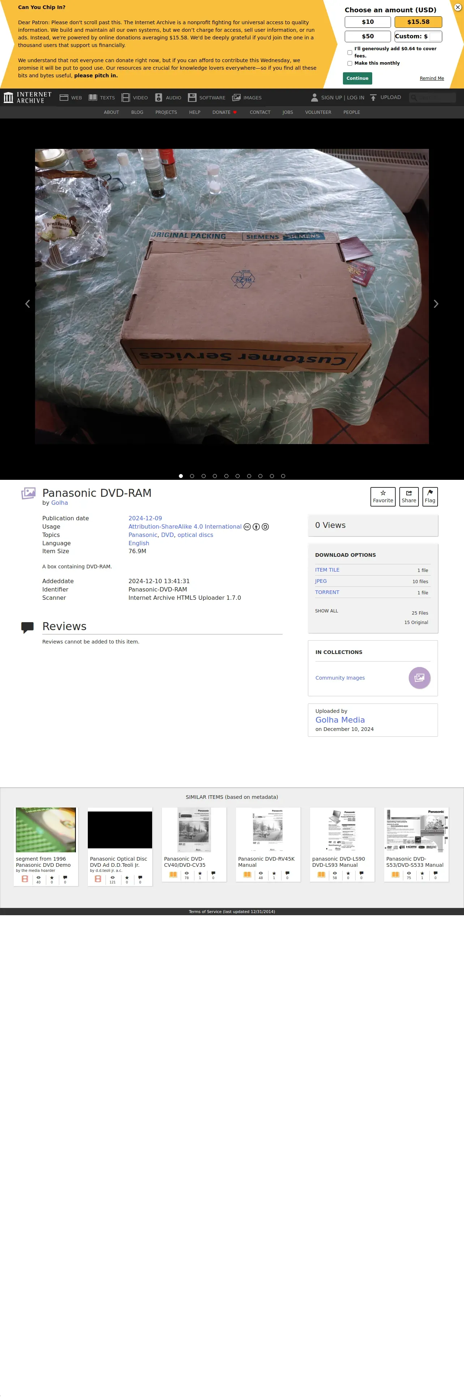The width and height of the screenshot is (464, 1399).
Task: Open the Community Images collection link
Action: tap(340, 678)
